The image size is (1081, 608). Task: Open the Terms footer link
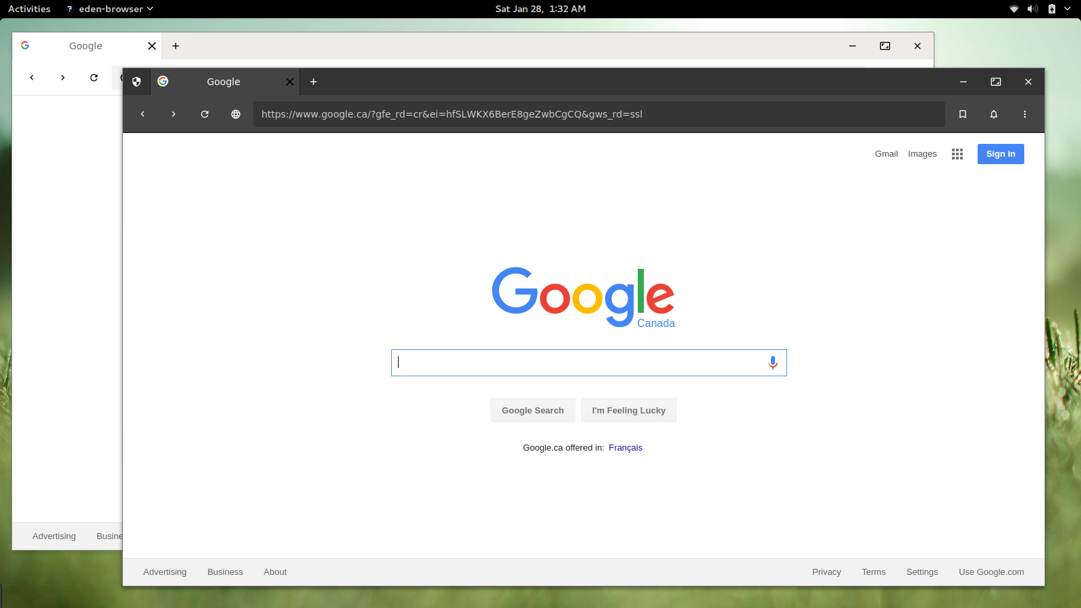pyautogui.click(x=874, y=572)
